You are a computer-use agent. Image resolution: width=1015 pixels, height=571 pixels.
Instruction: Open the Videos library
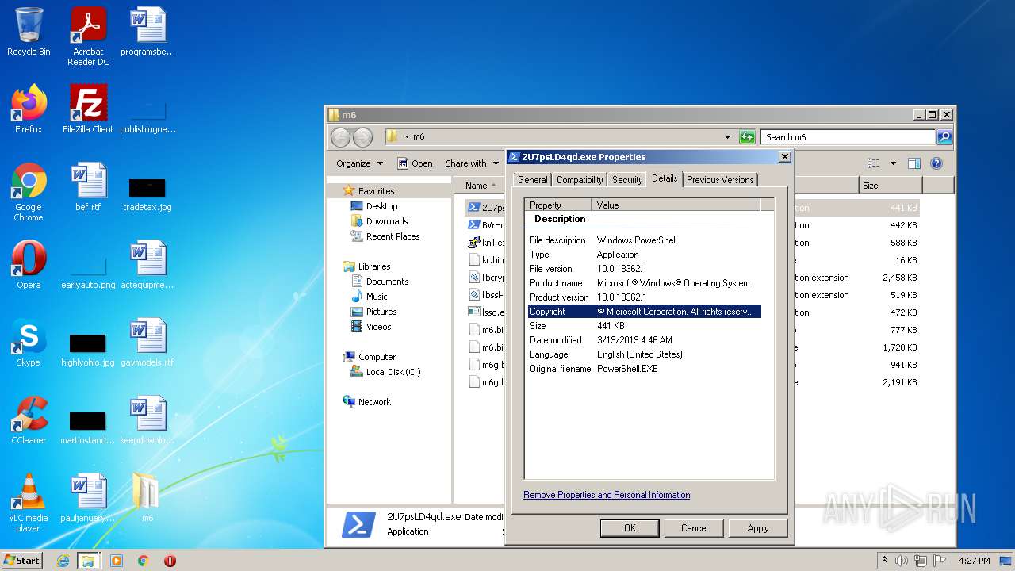click(x=378, y=327)
